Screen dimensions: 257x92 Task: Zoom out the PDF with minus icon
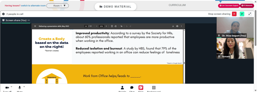click(97, 26)
